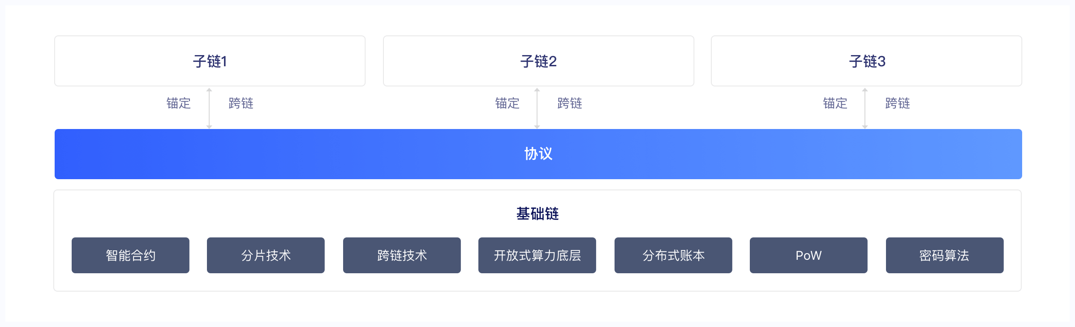Viewport: 1075px width, 327px height.
Task: Click the 密码算法 block
Action: [x=945, y=255]
